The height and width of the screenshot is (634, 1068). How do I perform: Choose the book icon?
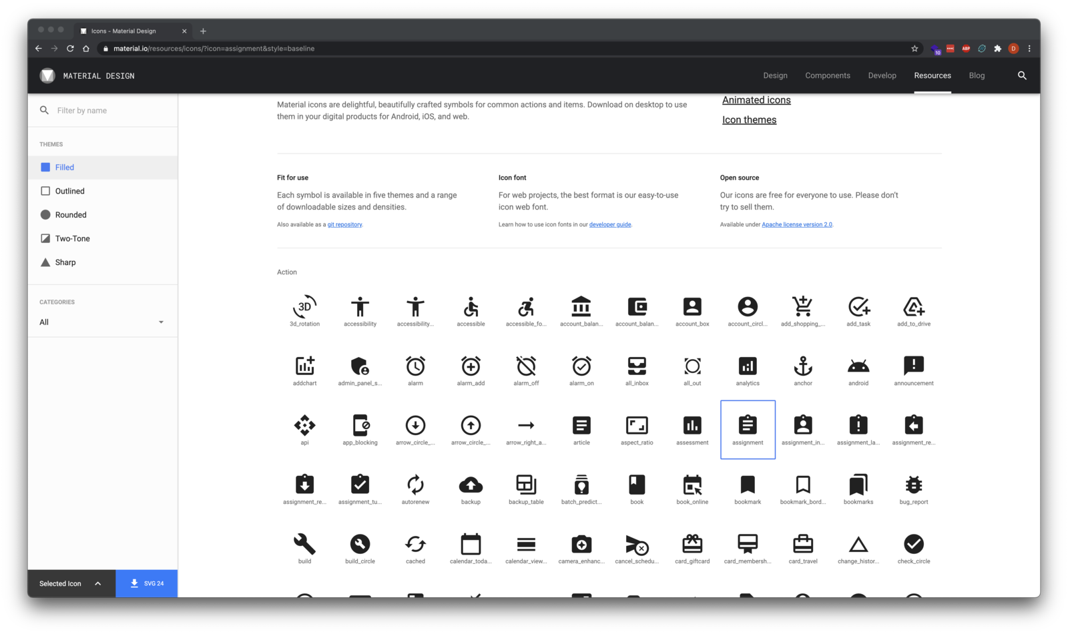tap(637, 485)
